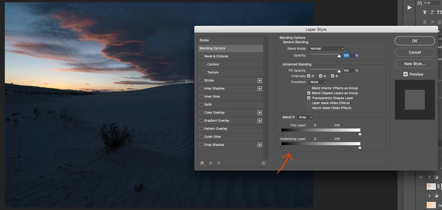Click the play button in the right panel
The image size is (442, 210).
[x=410, y=7]
